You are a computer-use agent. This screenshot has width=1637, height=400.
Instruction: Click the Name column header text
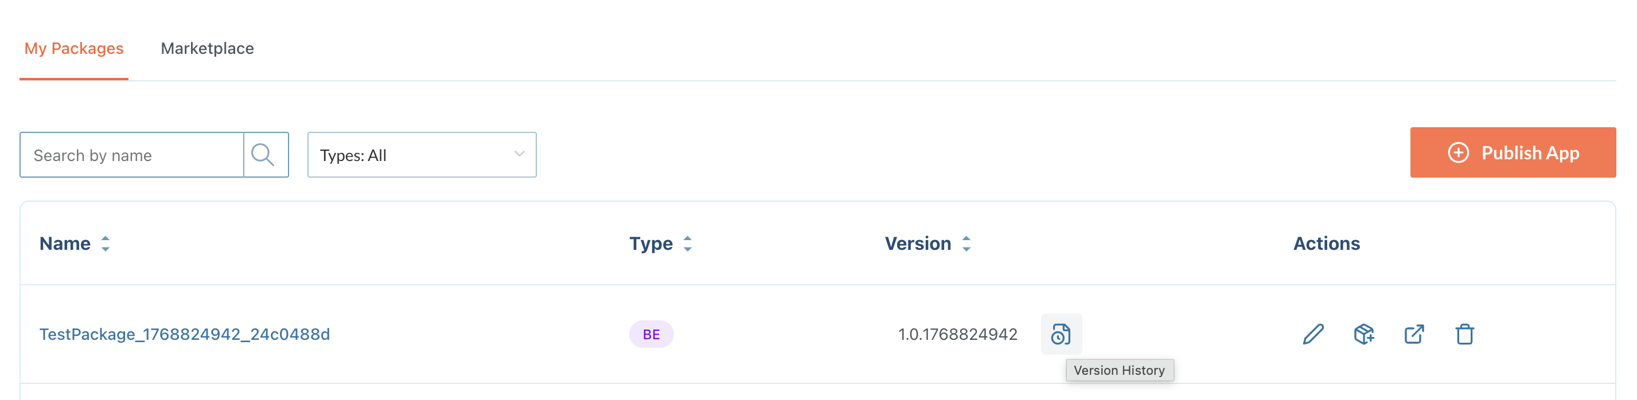coord(65,244)
